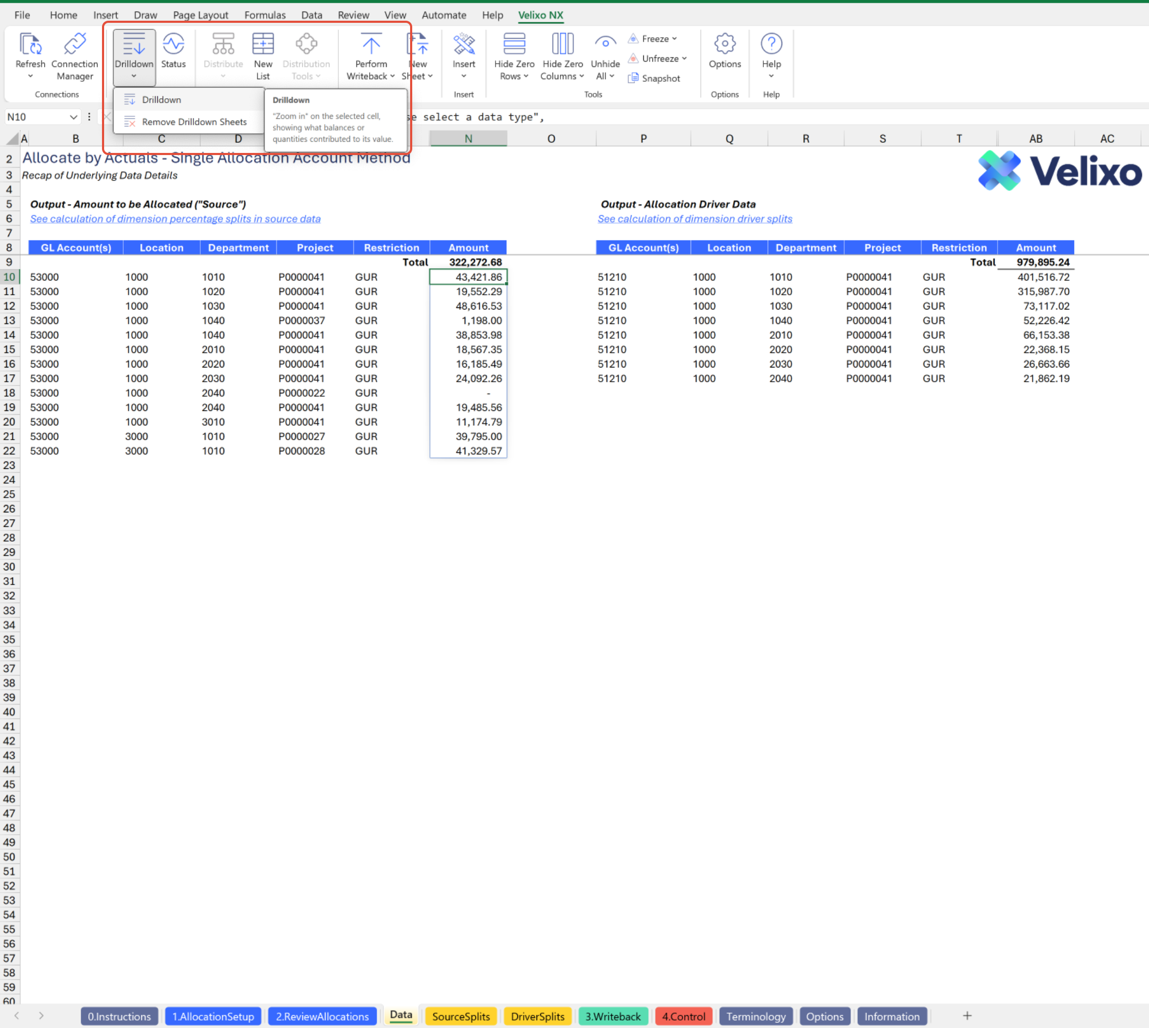The height and width of the screenshot is (1028, 1149).
Task: Click the Perform Writeback icon
Action: coord(371,45)
